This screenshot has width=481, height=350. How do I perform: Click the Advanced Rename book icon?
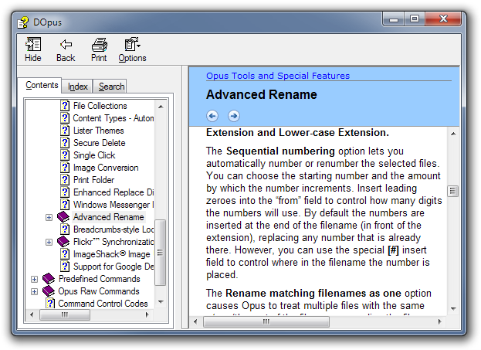pyautogui.click(x=63, y=217)
